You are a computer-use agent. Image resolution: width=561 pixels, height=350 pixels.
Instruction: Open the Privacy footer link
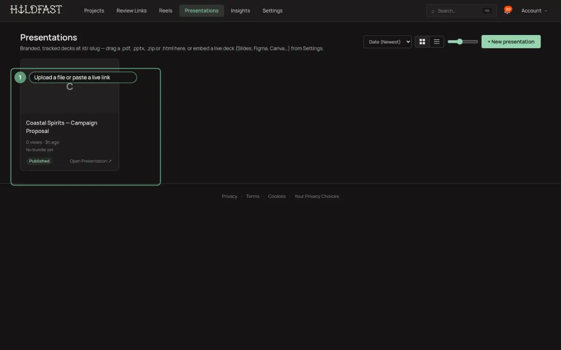pos(230,196)
